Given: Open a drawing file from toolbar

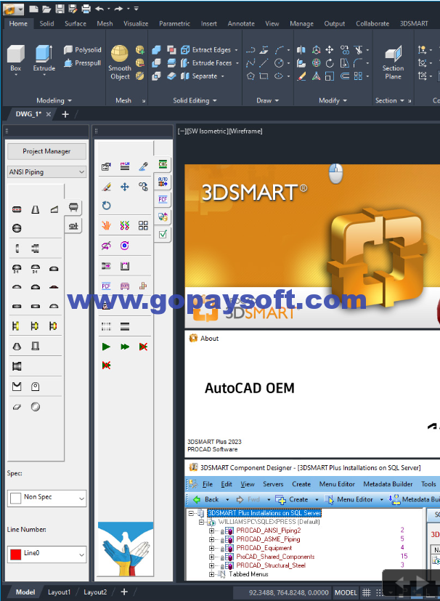Looking at the screenshot, I should pos(46,9).
